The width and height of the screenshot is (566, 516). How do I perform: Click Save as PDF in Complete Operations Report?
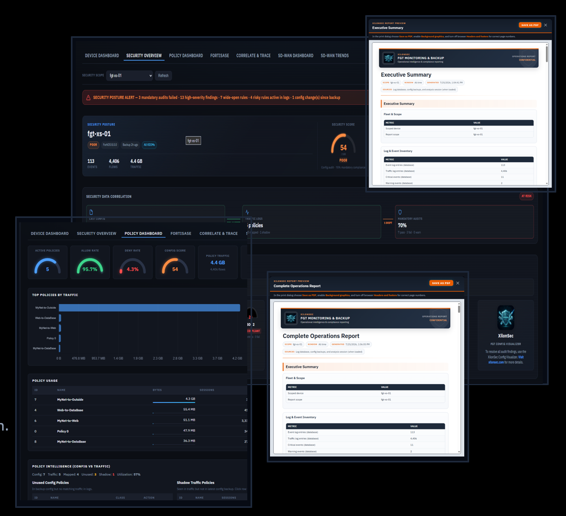pos(441,283)
